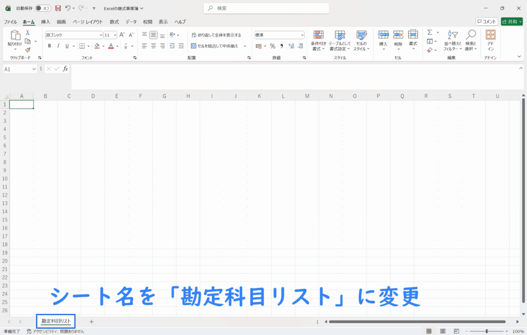
Task: Click the Add-ins (アドイン) icon
Action: click(x=490, y=40)
